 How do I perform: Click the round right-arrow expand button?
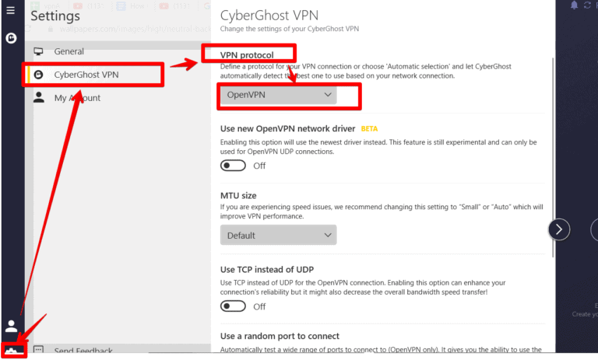[x=559, y=229]
